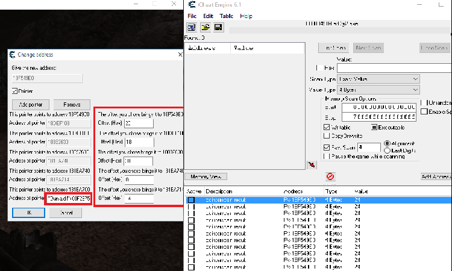
Task: Click the Stop address field
Action: [379, 117]
